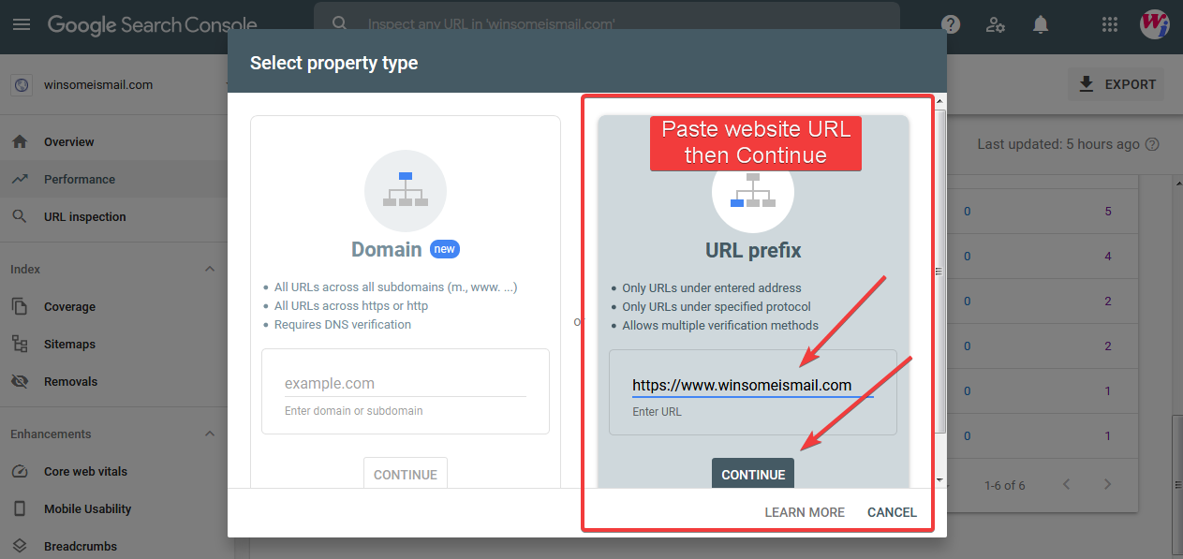Click the Learn More button
Screen dimensions: 1183x559
point(805,512)
